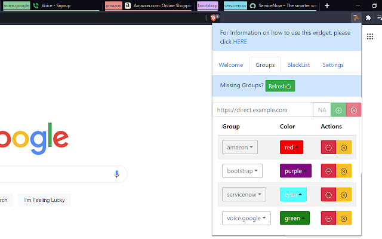The width and height of the screenshot is (382, 239).
Task: Click the Amazon favicon tab
Action: pyautogui.click(x=128, y=5)
